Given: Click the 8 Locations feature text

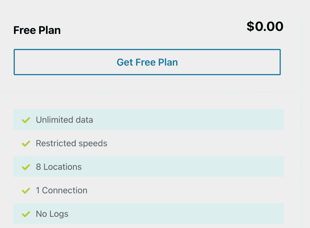Looking at the screenshot, I should coord(59,167).
